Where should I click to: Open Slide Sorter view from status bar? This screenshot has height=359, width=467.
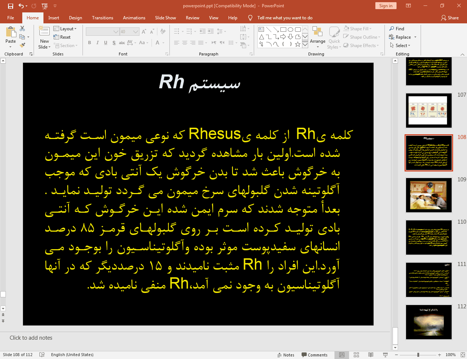pos(356,355)
